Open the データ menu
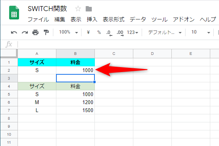This screenshot has width=219, height=146. click(138, 19)
